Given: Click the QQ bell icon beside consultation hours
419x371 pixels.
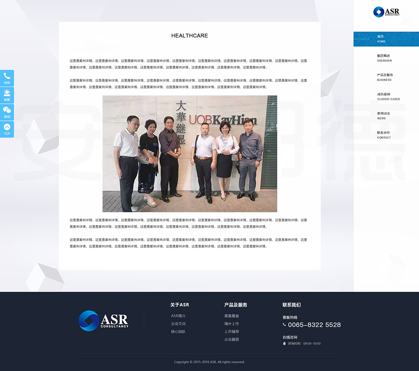Looking at the screenshot, I should pyautogui.click(x=285, y=343).
